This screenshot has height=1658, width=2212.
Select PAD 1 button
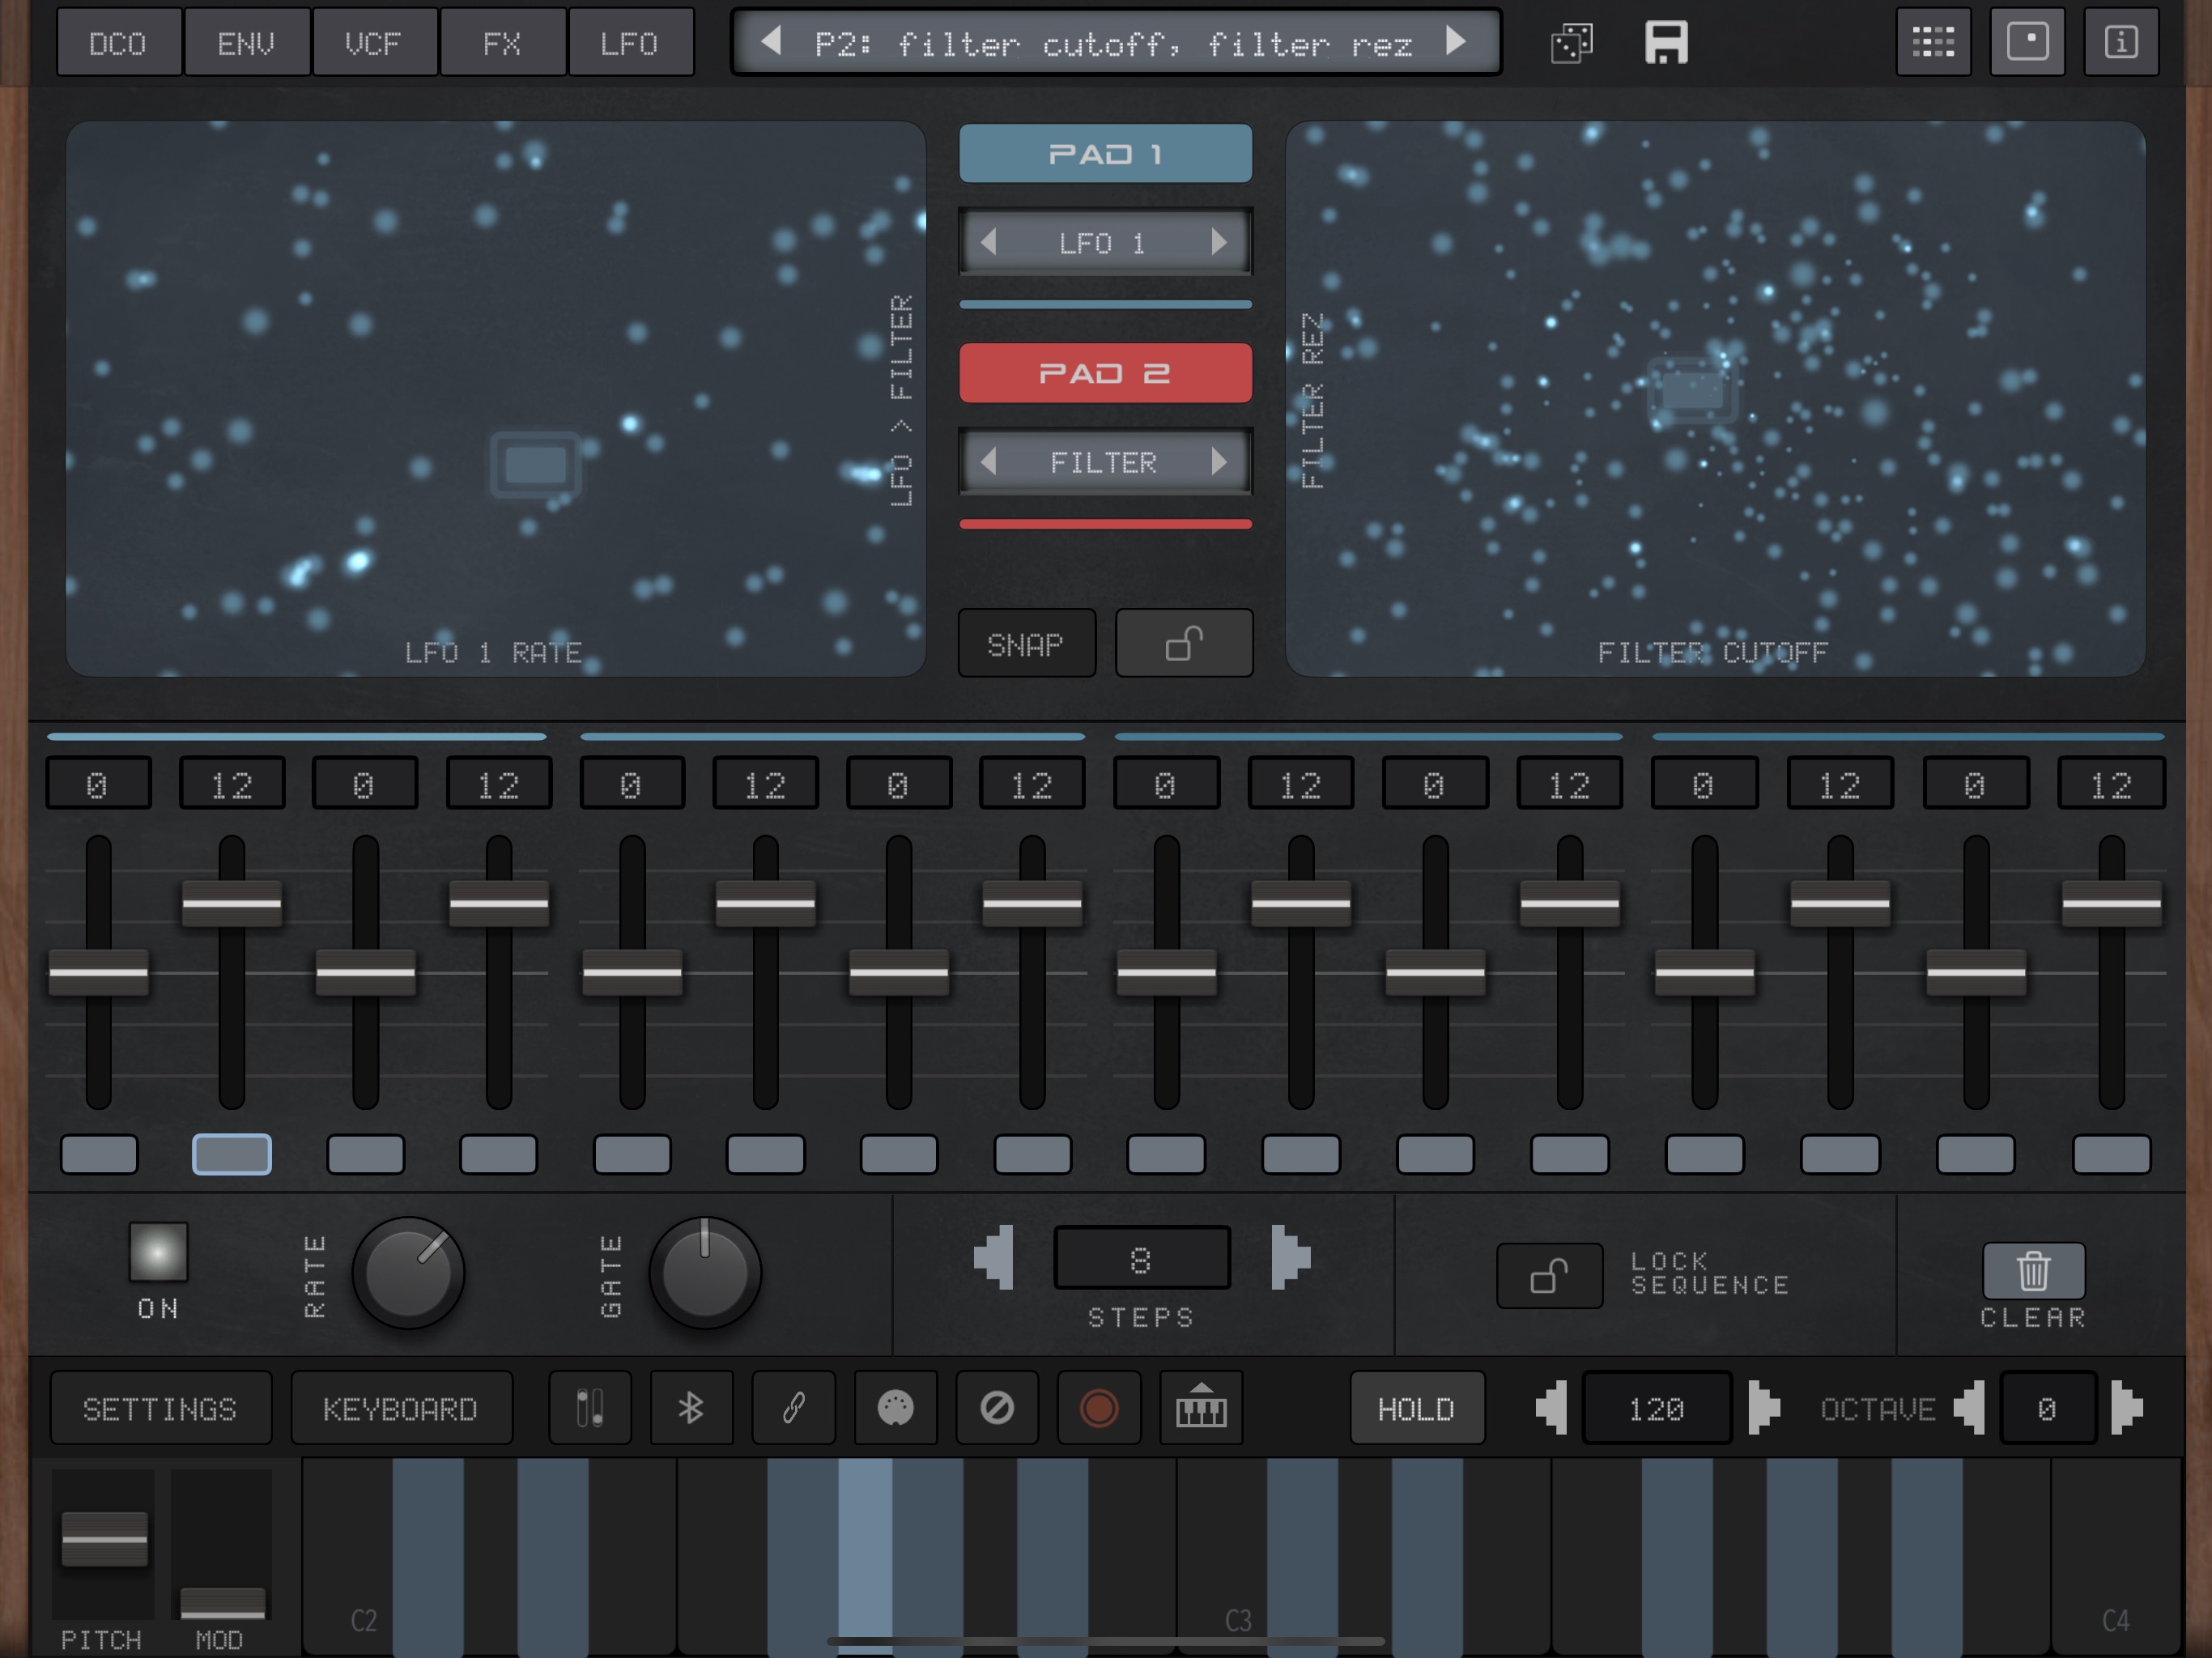1105,153
